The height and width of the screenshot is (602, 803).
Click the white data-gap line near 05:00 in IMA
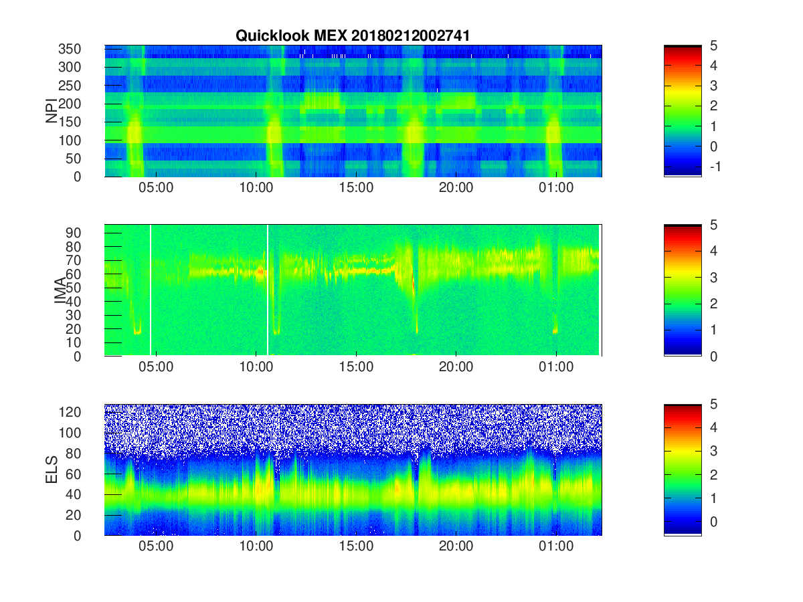click(x=151, y=290)
